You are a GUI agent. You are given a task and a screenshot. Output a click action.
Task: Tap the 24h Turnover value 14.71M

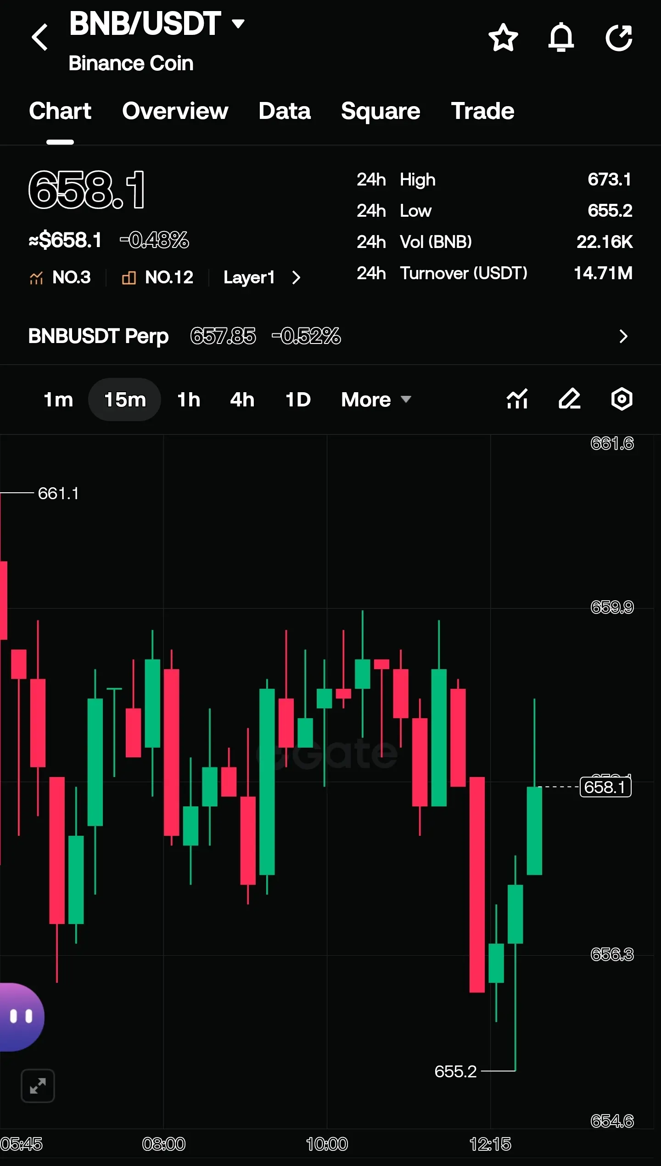(x=603, y=273)
